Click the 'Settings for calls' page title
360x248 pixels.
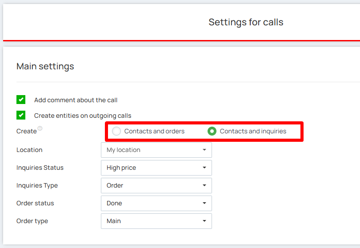[x=246, y=22]
